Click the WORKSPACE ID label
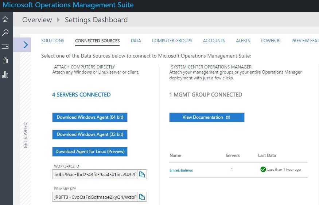 click(x=66, y=166)
